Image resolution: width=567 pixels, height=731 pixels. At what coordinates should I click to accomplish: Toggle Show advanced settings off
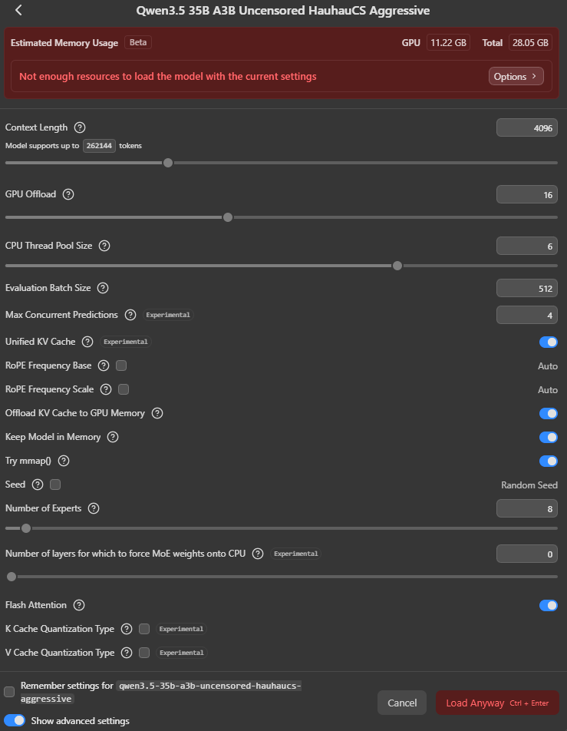pos(15,721)
